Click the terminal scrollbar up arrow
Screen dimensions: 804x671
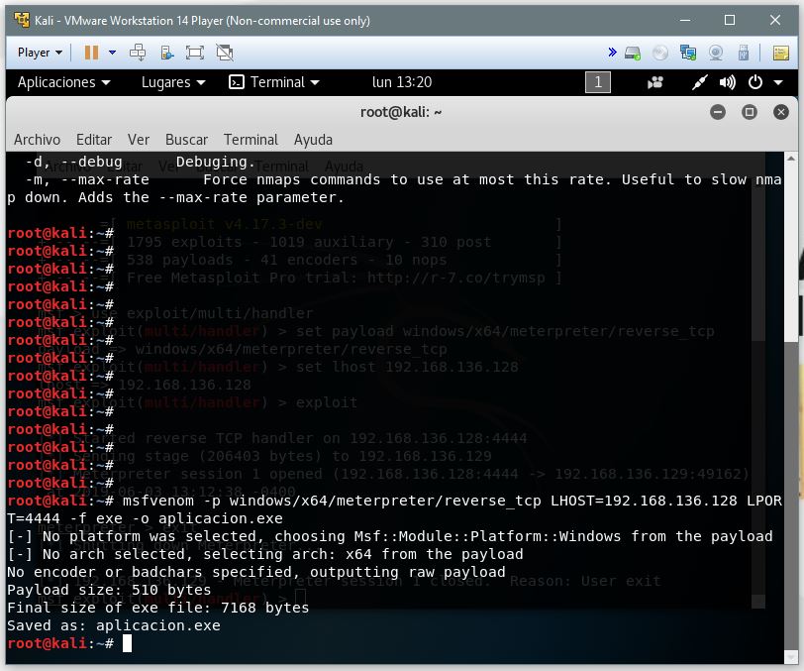(791, 159)
